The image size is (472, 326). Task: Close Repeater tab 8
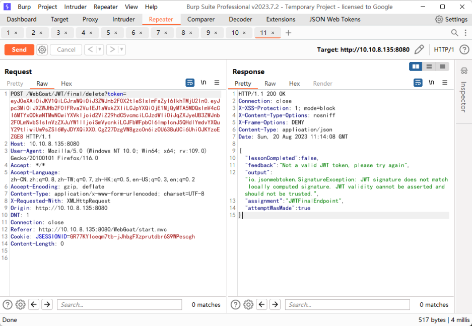(x=191, y=33)
